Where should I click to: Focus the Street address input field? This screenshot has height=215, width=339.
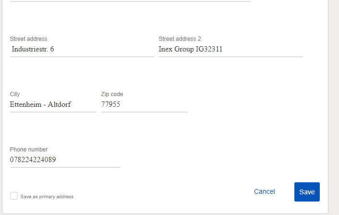[82, 50]
